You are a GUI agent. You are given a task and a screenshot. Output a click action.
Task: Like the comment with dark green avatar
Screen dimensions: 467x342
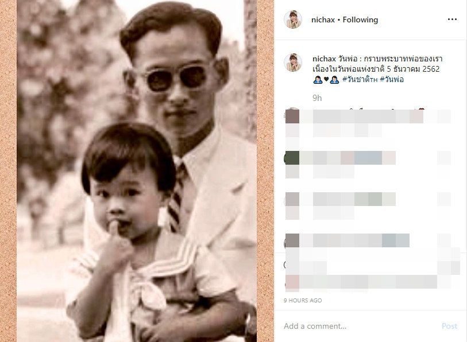point(444,158)
